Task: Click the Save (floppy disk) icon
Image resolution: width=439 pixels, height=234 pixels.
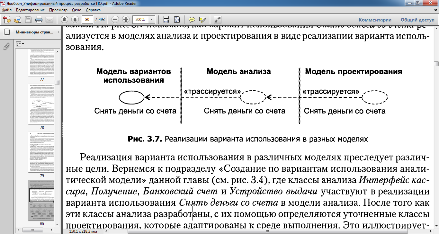Action: pyautogui.click(x=28, y=19)
